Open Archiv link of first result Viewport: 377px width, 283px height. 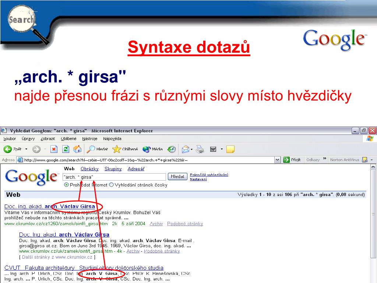click(x=156, y=224)
